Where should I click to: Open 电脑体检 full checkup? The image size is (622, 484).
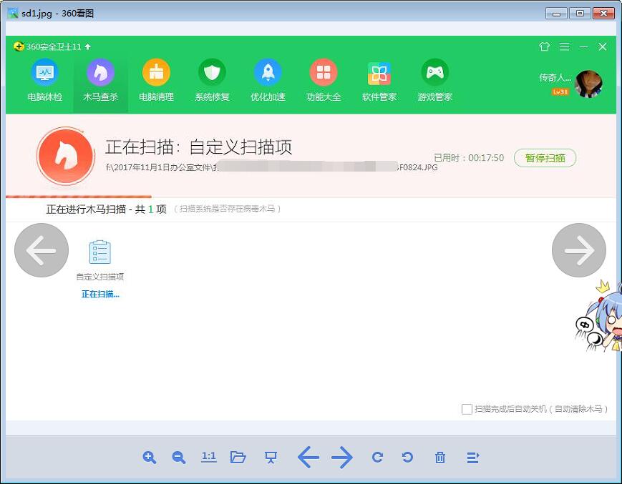pyautogui.click(x=44, y=80)
